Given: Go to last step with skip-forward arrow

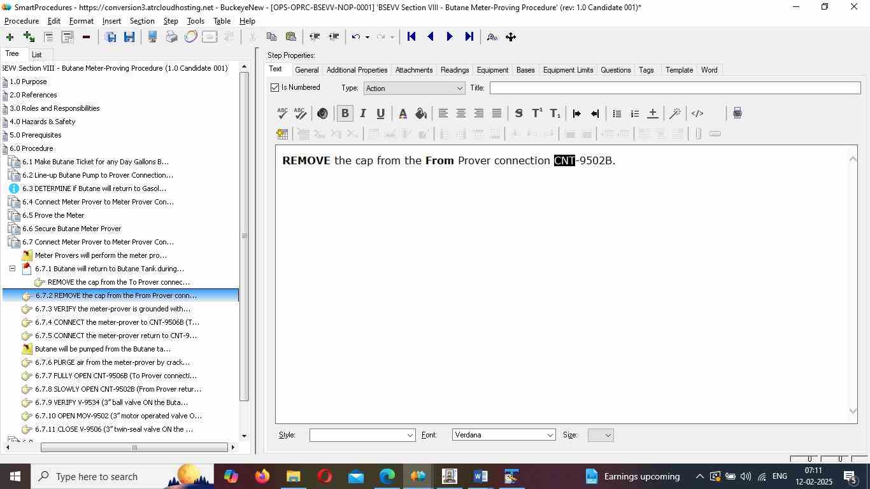Looking at the screenshot, I should [469, 37].
